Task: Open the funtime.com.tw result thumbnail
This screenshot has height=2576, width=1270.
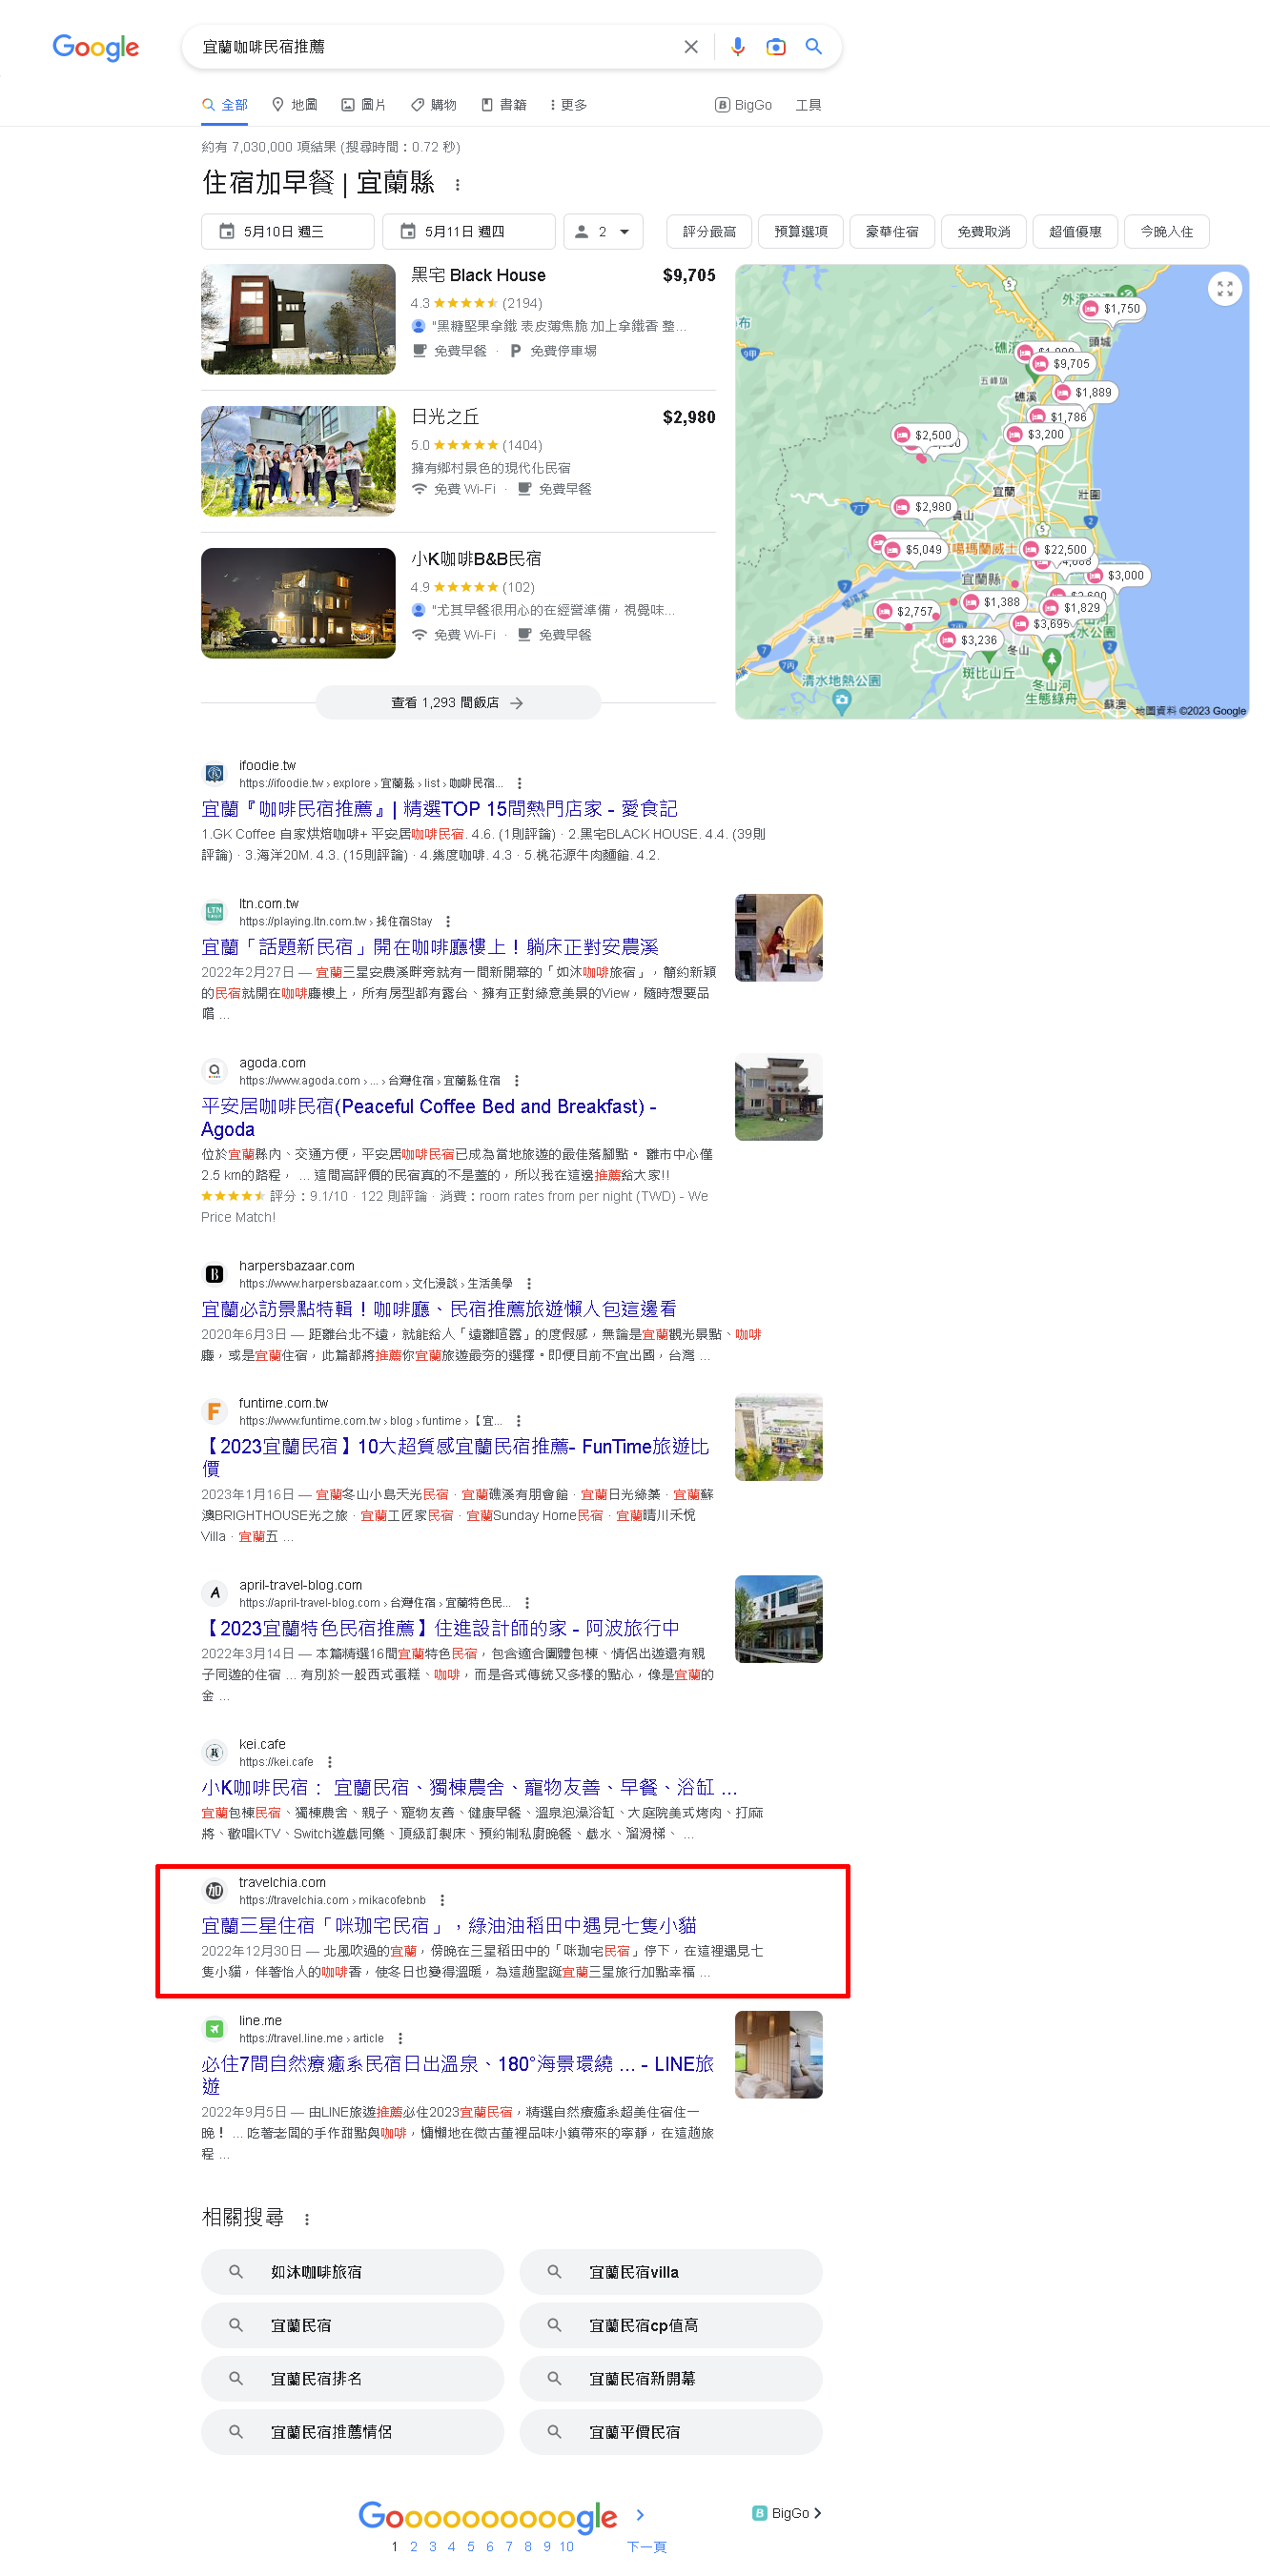Action: (779, 1437)
